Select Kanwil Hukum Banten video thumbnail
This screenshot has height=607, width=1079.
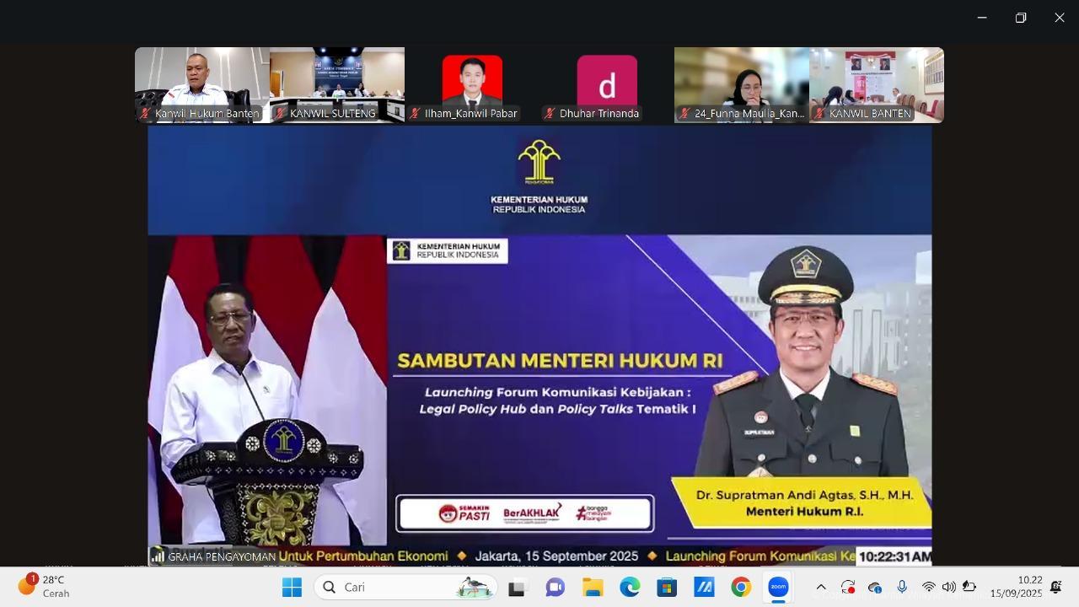[202, 84]
